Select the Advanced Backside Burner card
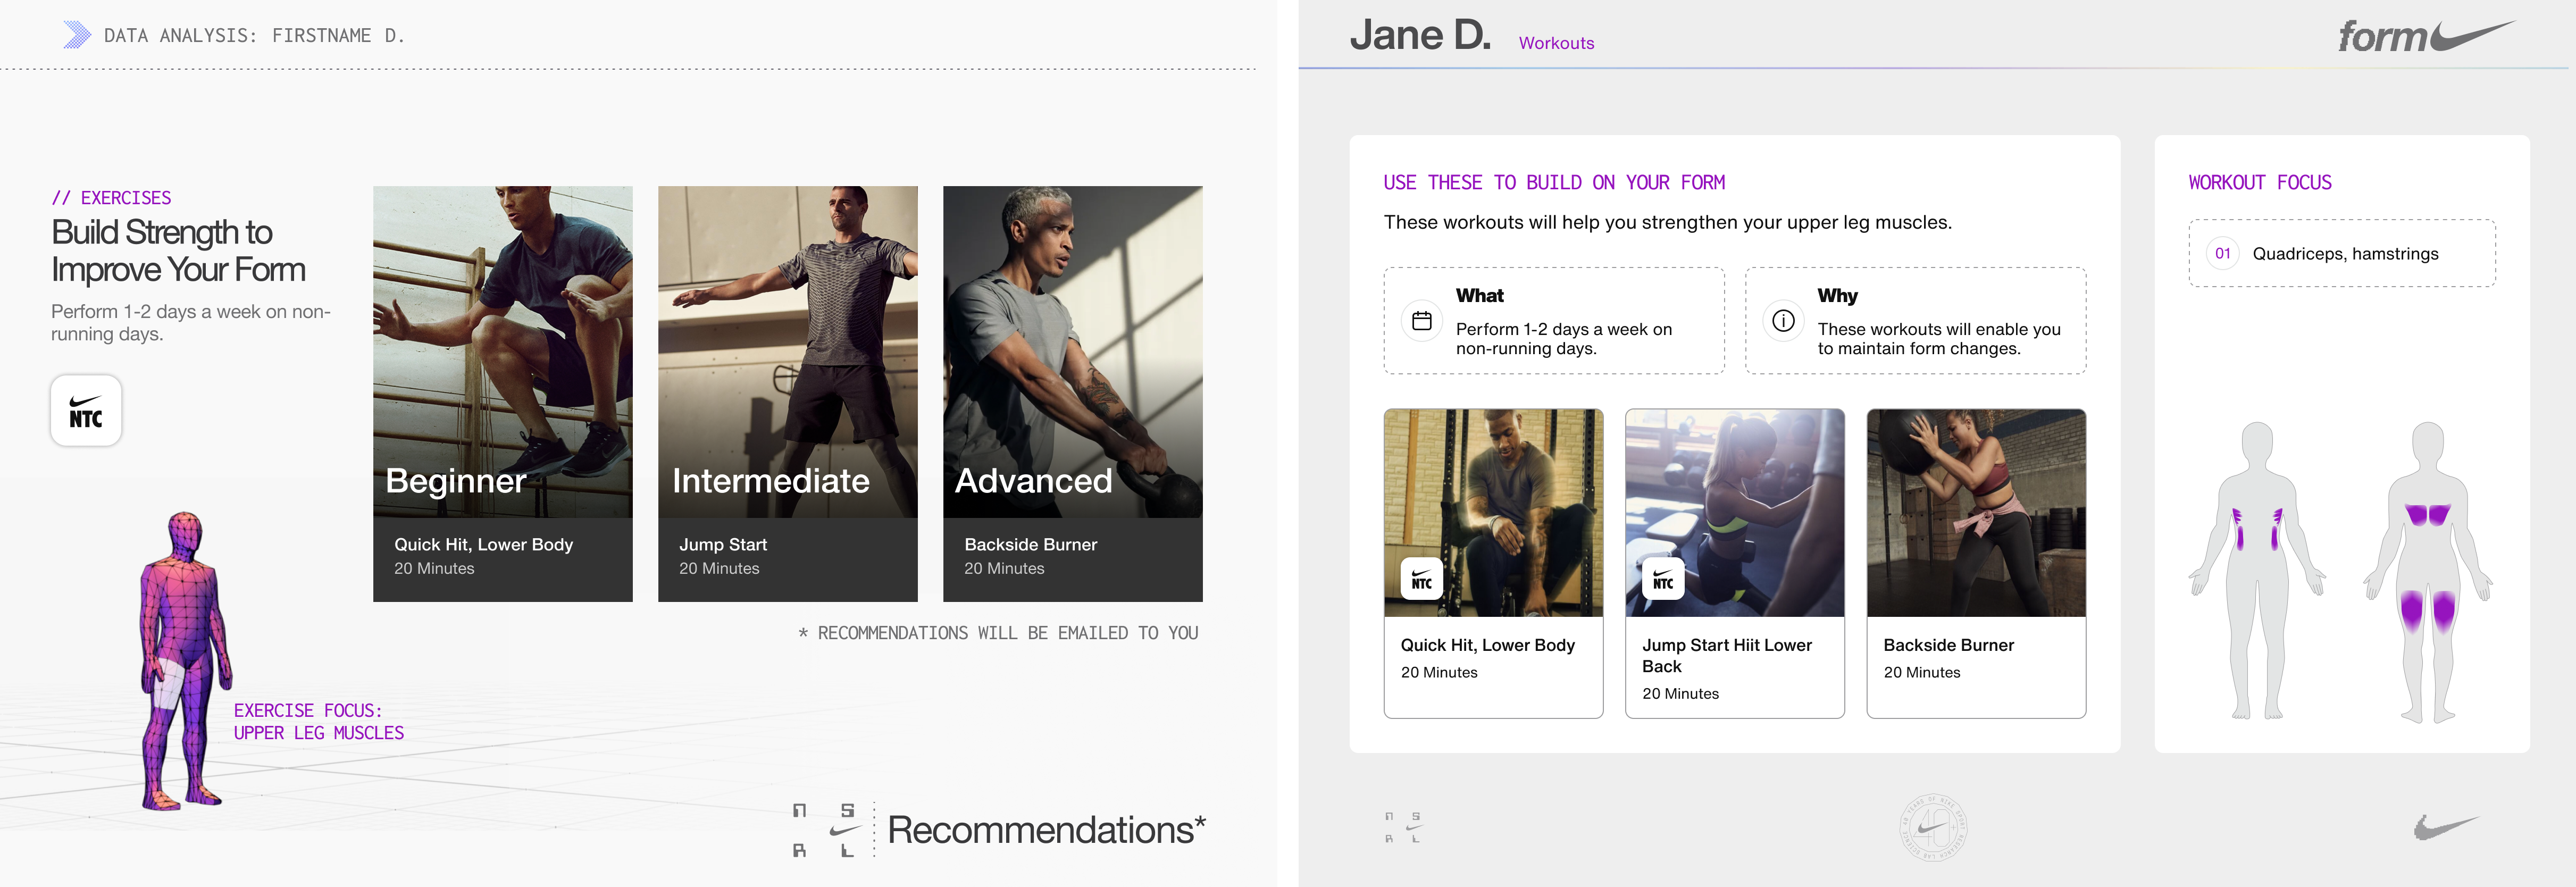Screen dimensions: 2576x887 [1073, 394]
